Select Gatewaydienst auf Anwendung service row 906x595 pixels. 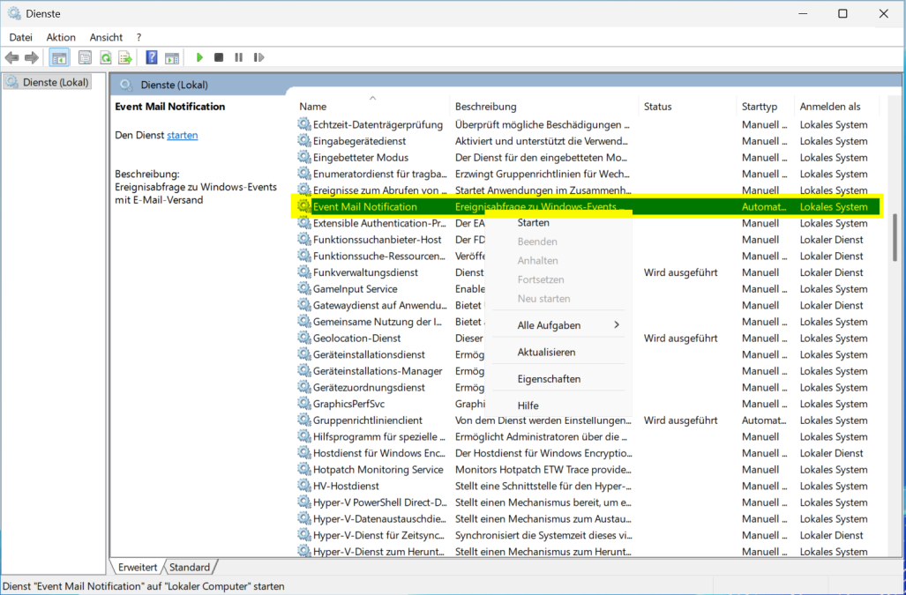(588, 305)
